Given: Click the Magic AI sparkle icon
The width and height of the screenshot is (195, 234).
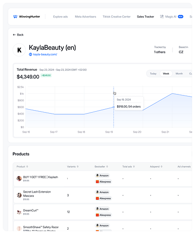Looking at the screenshot, I should coord(162,17).
